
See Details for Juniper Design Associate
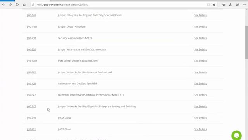[x=200, y=27]
